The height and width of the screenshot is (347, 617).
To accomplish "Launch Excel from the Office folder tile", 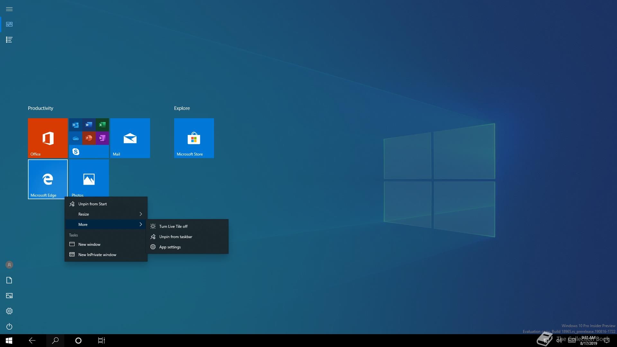I will [102, 125].
